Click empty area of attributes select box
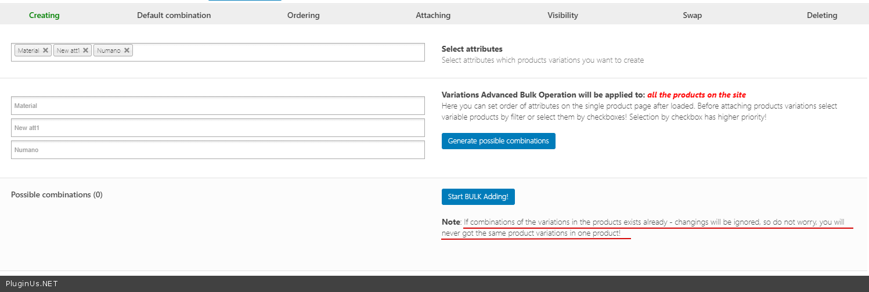This screenshot has height=292, width=869. point(279,52)
